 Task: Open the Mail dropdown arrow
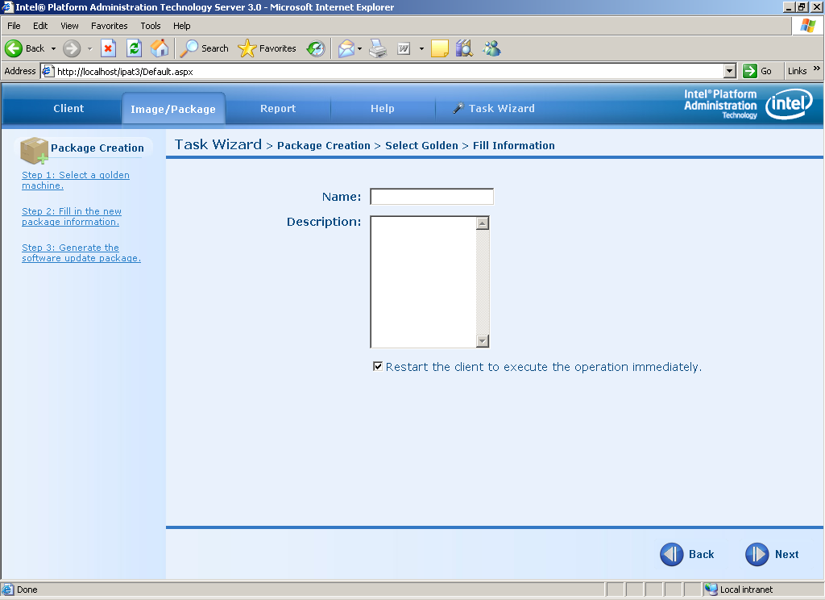360,48
